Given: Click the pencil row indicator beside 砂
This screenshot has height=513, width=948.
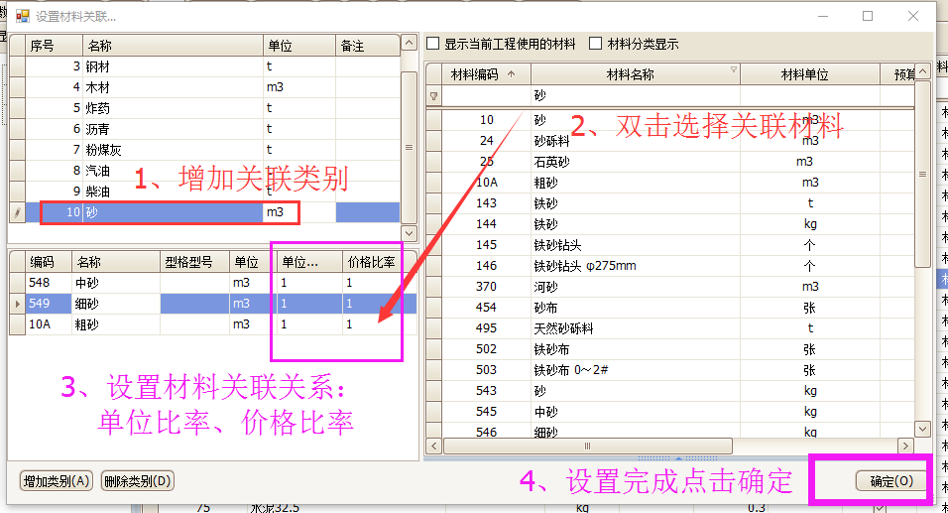Looking at the screenshot, I should [x=16, y=212].
